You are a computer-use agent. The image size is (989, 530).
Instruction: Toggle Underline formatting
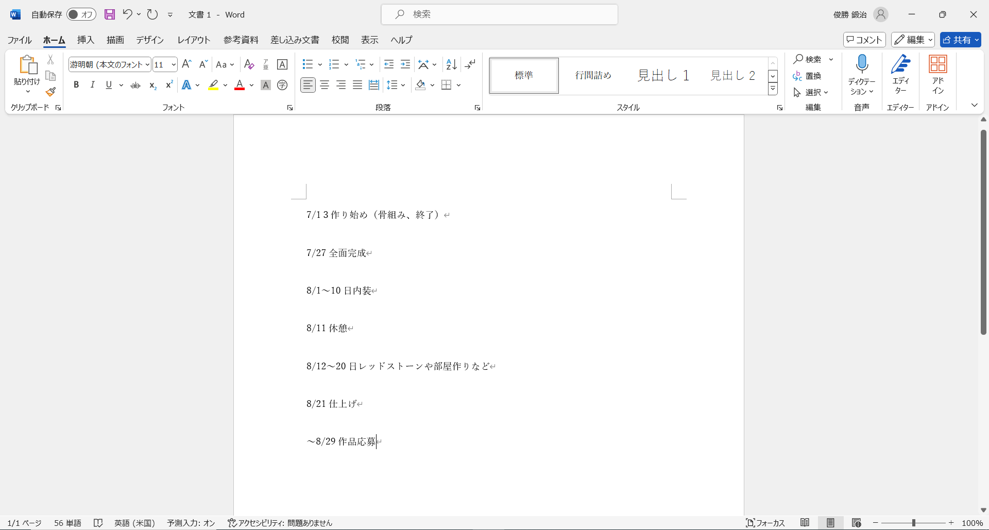click(109, 85)
